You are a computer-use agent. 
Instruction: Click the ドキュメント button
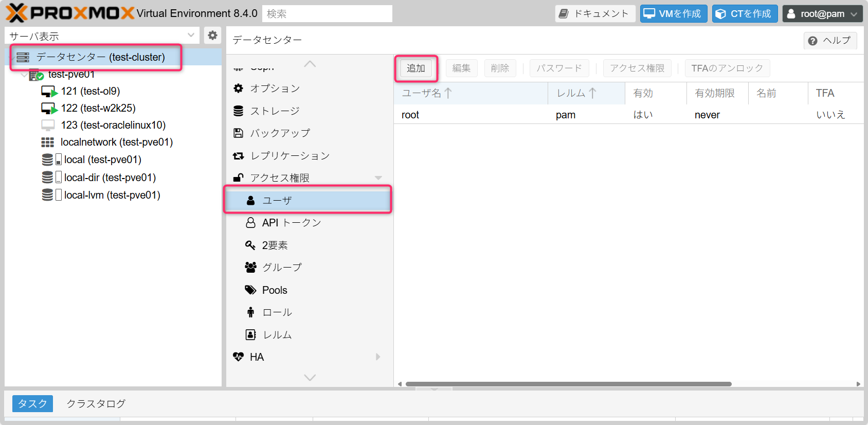(x=595, y=14)
